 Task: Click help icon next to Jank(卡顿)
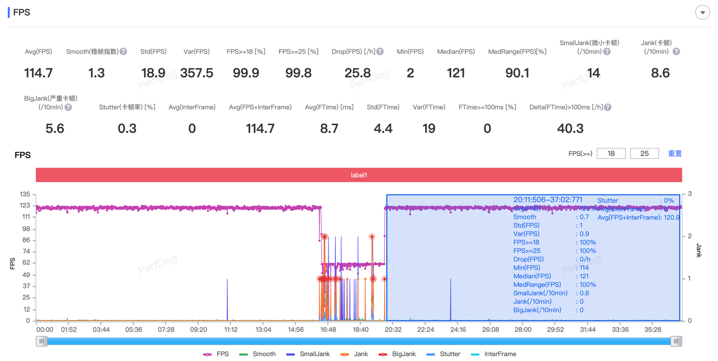pyautogui.click(x=676, y=52)
